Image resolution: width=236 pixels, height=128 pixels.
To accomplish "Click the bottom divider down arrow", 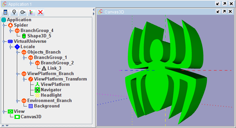I will click(x=7, y=126).
